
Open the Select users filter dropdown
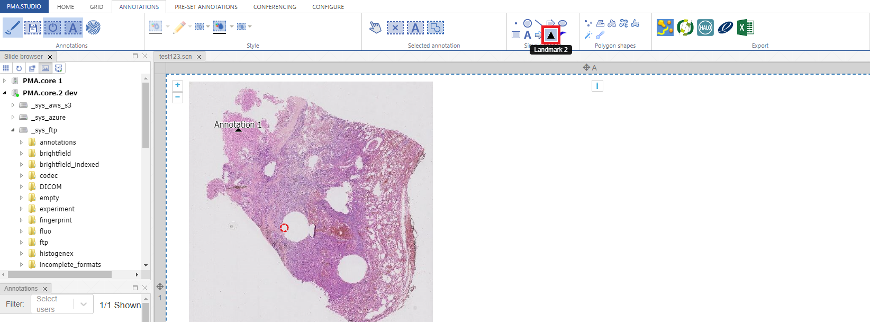tap(83, 305)
